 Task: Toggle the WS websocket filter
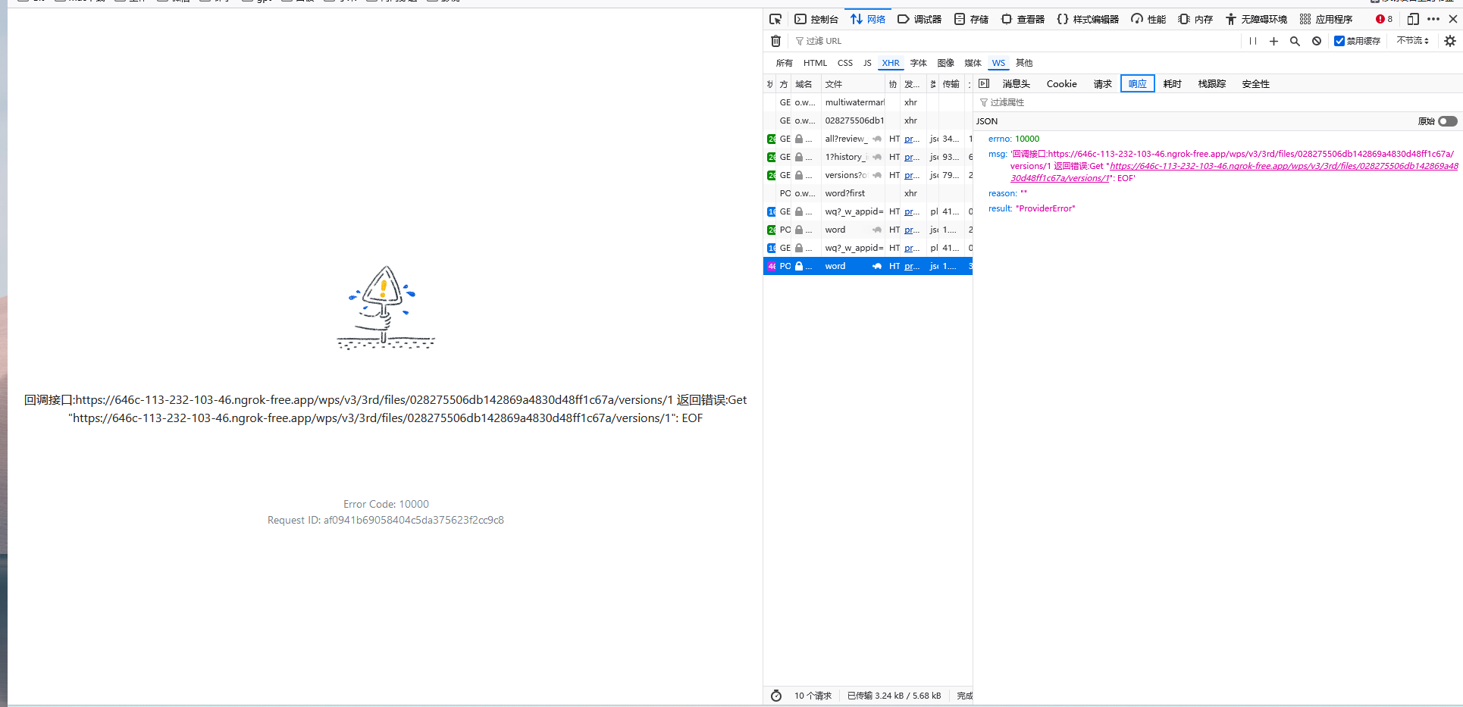pyautogui.click(x=999, y=63)
